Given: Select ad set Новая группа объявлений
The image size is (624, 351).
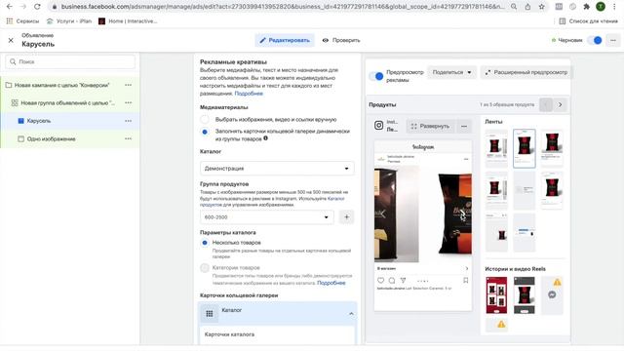Looking at the screenshot, I should tap(67, 103).
